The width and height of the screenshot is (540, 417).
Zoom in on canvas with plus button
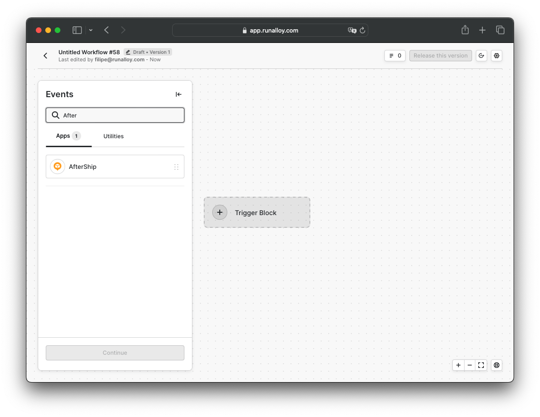click(x=458, y=365)
